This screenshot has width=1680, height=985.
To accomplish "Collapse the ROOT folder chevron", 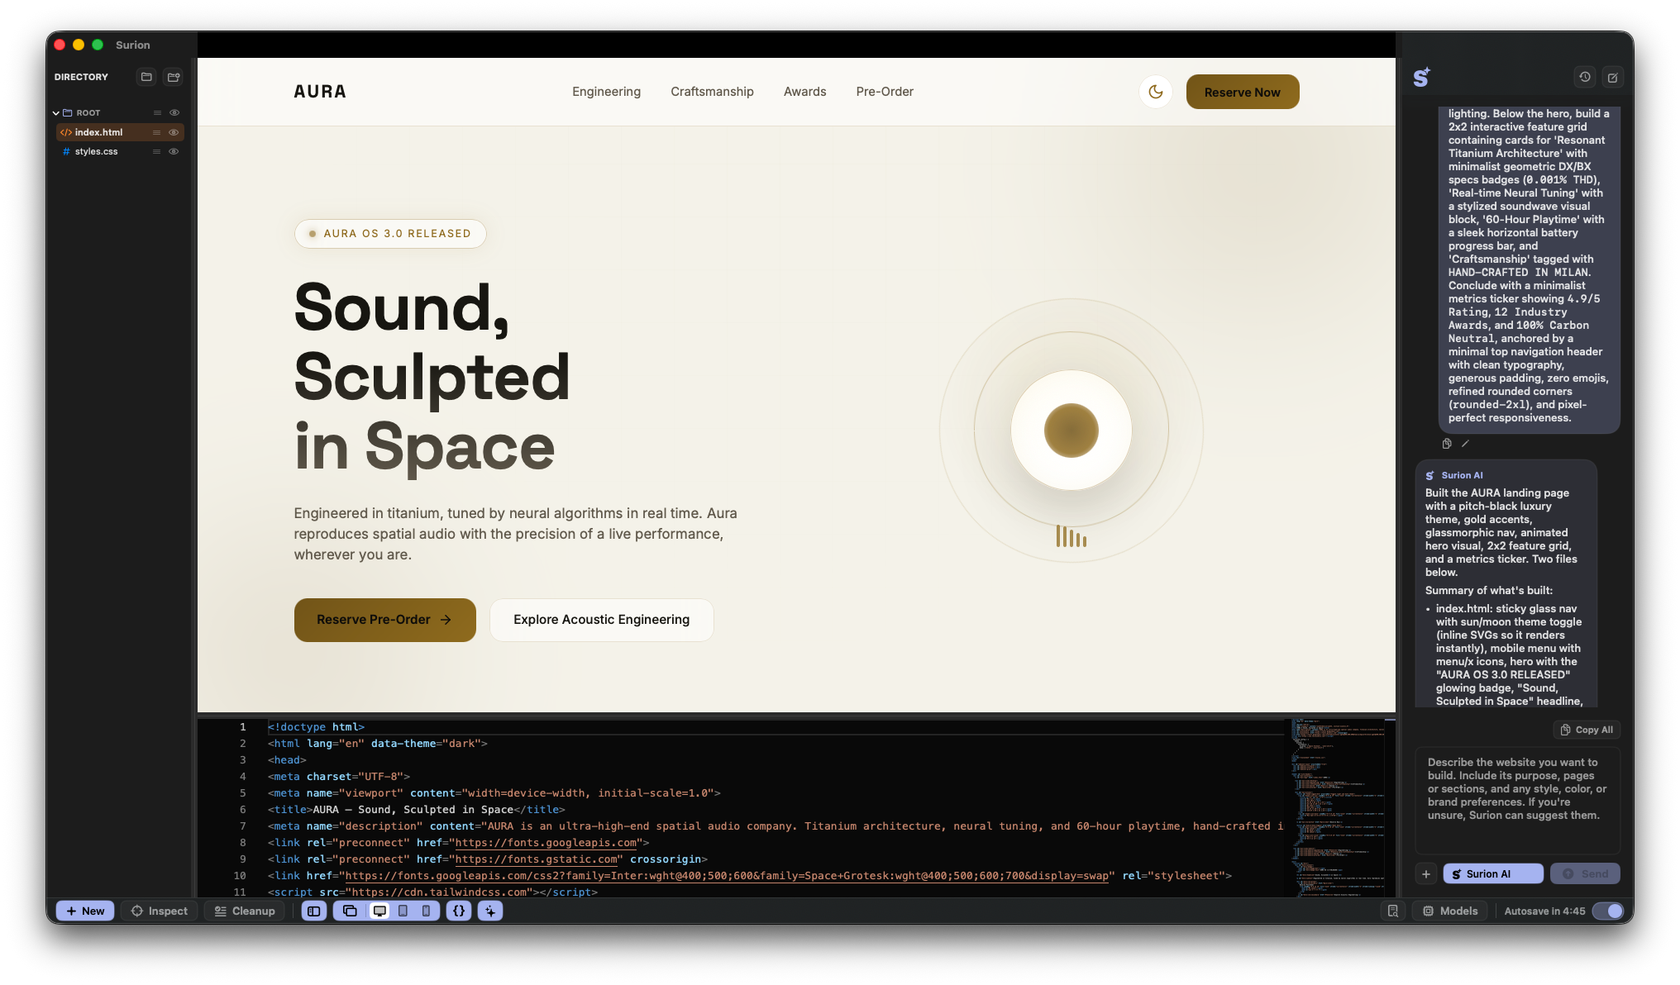I will 56,112.
